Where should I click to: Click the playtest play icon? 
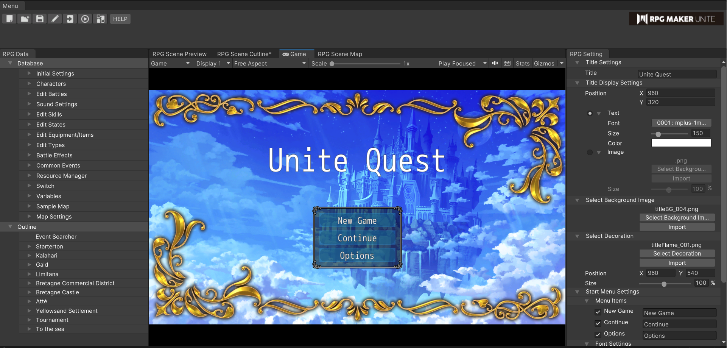(x=85, y=19)
